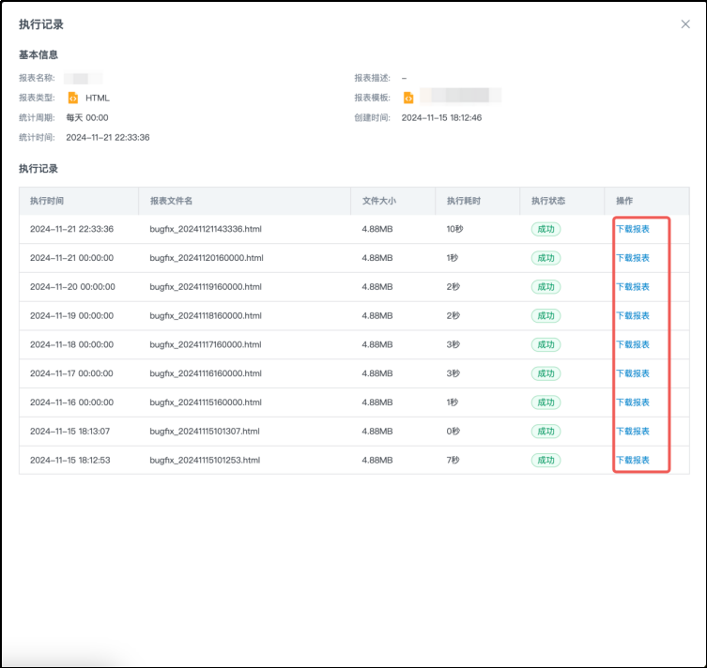Click the 报表模板 file icon
Screen dimensions: 707x668
[x=408, y=98]
